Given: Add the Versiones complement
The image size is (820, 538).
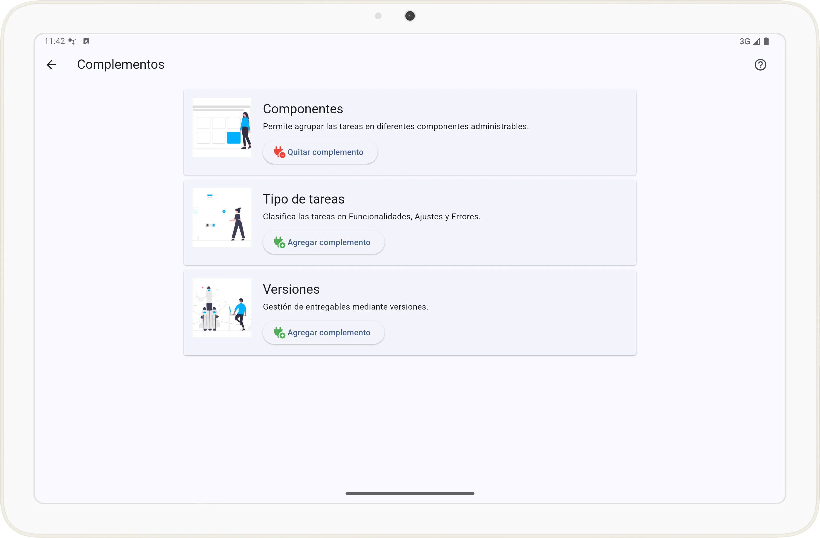Looking at the screenshot, I should (x=323, y=332).
